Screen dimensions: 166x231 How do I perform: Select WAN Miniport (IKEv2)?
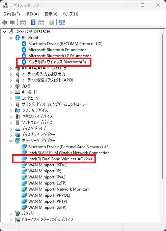click(x=48, y=165)
